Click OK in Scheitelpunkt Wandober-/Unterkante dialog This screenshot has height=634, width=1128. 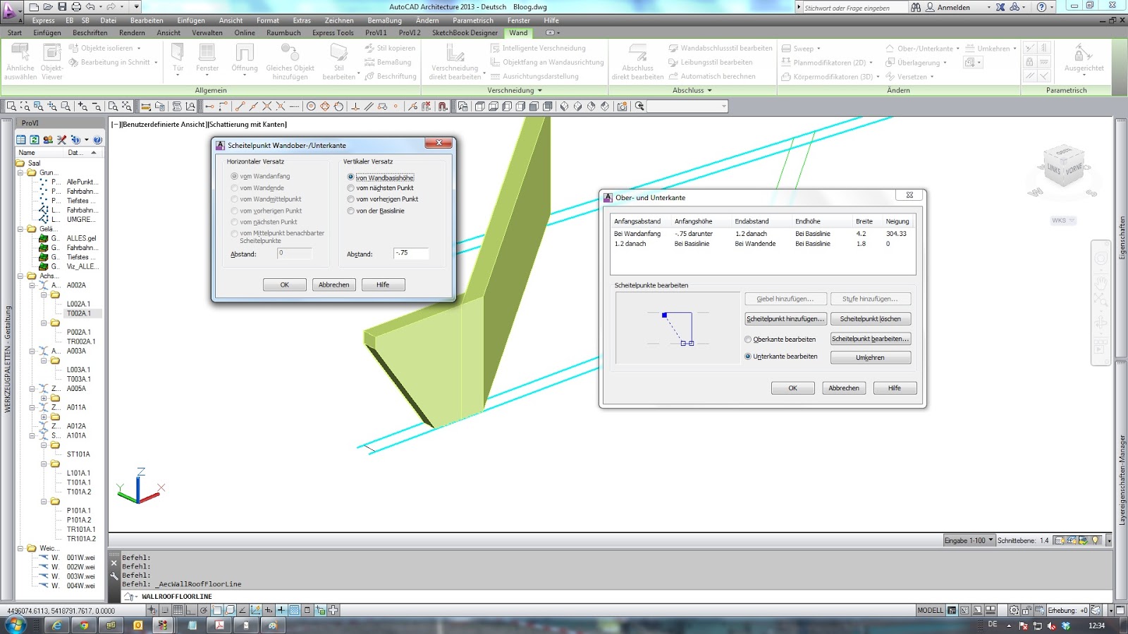285,285
